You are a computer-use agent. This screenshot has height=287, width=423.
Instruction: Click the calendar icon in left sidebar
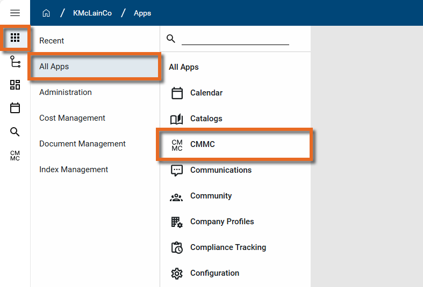(x=15, y=108)
